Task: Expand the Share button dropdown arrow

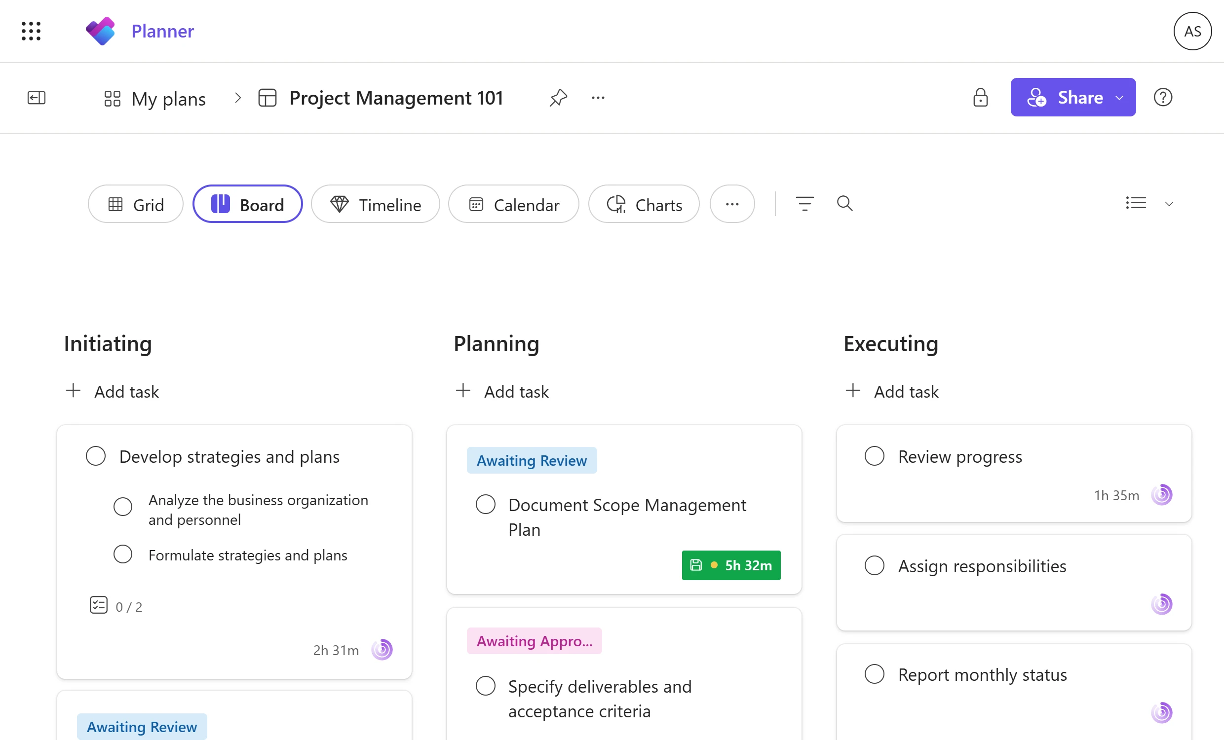Action: [1120, 98]
